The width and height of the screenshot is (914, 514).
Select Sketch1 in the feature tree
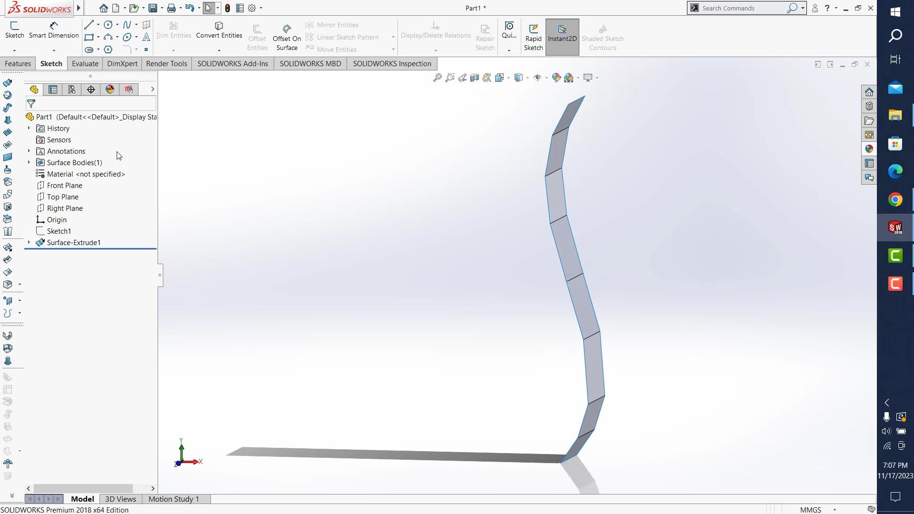coord(59,231)
